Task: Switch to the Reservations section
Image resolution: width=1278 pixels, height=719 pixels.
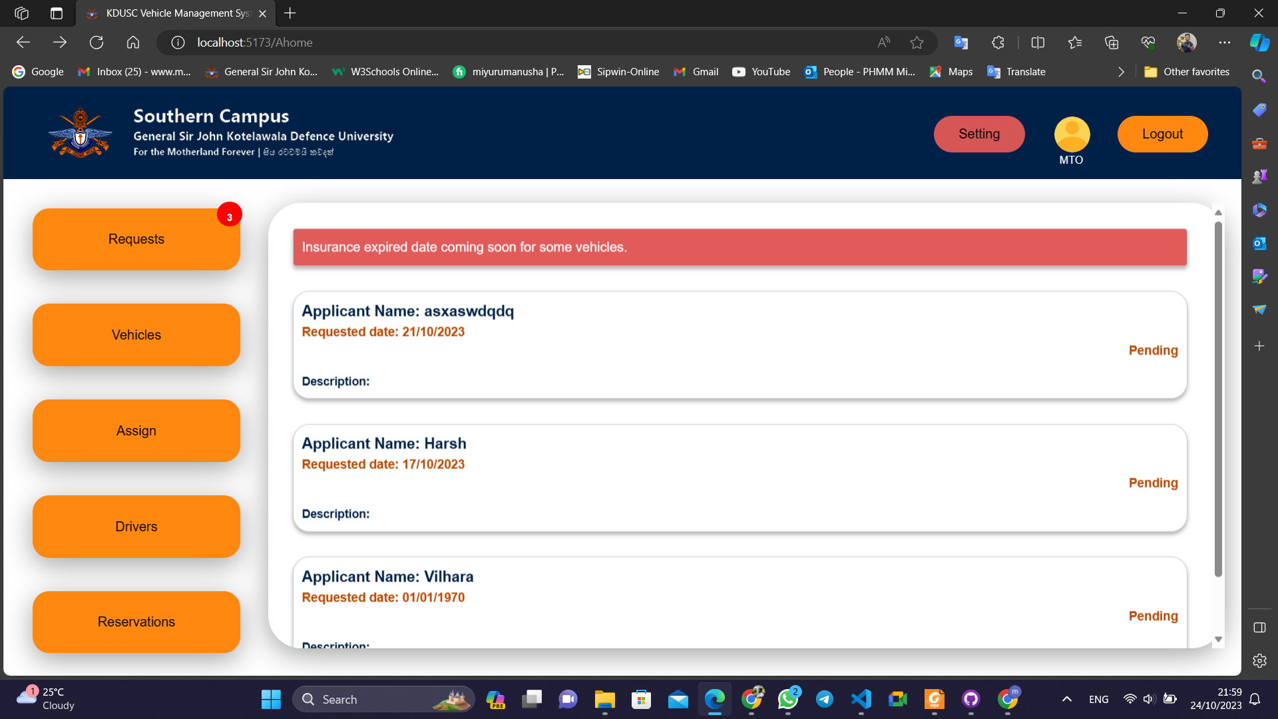Action: (x=136, y=622)
